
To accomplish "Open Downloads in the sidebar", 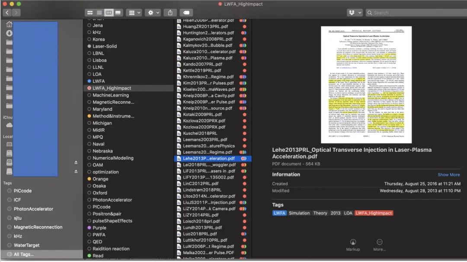I will pos(9,33).
